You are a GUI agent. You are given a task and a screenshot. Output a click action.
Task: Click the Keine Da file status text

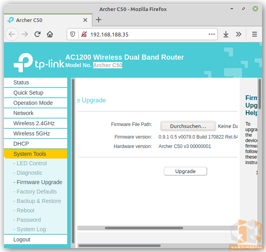pyautogui.click(x=228, y=126)
